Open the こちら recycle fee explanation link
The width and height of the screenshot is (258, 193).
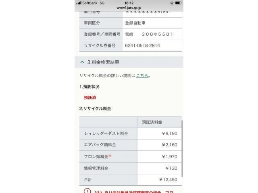pyautogui.click(x=142, y=76)
